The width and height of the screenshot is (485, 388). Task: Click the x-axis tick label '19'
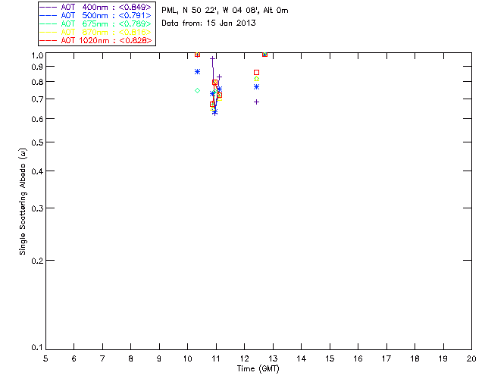443,359
